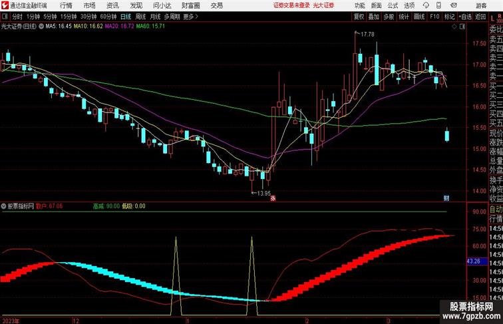Toggle the right panel layout icon
Screen dimensions: 503x324
tap(462, 27)
